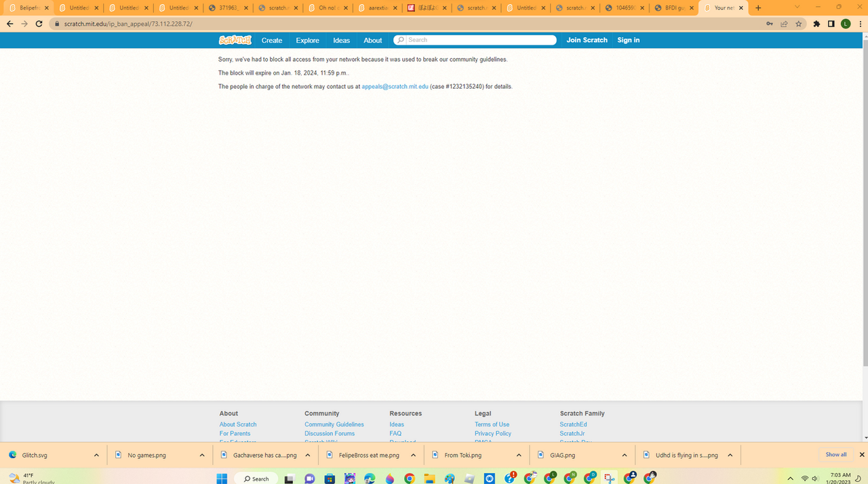The image size is (868, 484).
Task: Open the About Scratch footer link
Action: (x=238, y=424)
